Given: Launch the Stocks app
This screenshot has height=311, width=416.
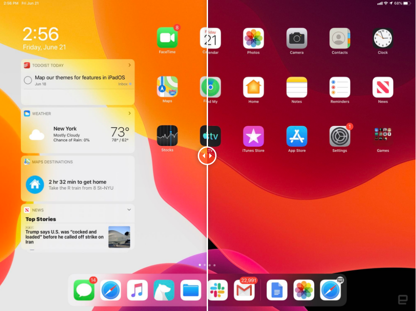Looking at the screenshot, I should 167,136.
